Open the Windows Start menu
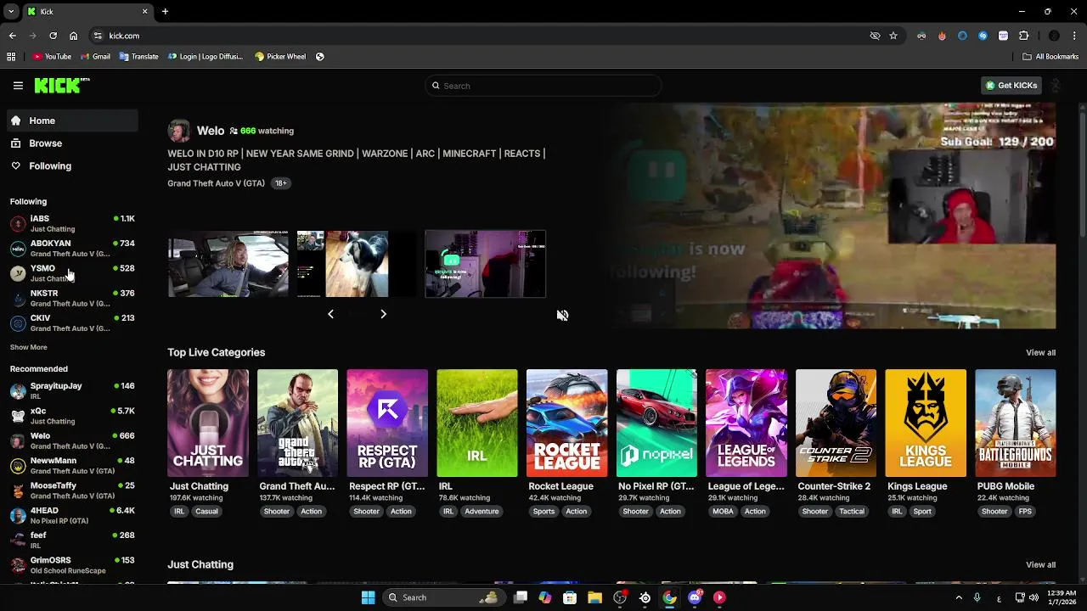This screenshot has height=611, width=1087. pyautogui.click(x=368, y=597)
